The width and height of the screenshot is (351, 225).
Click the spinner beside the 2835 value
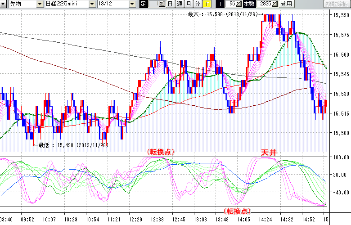point(274,4)
